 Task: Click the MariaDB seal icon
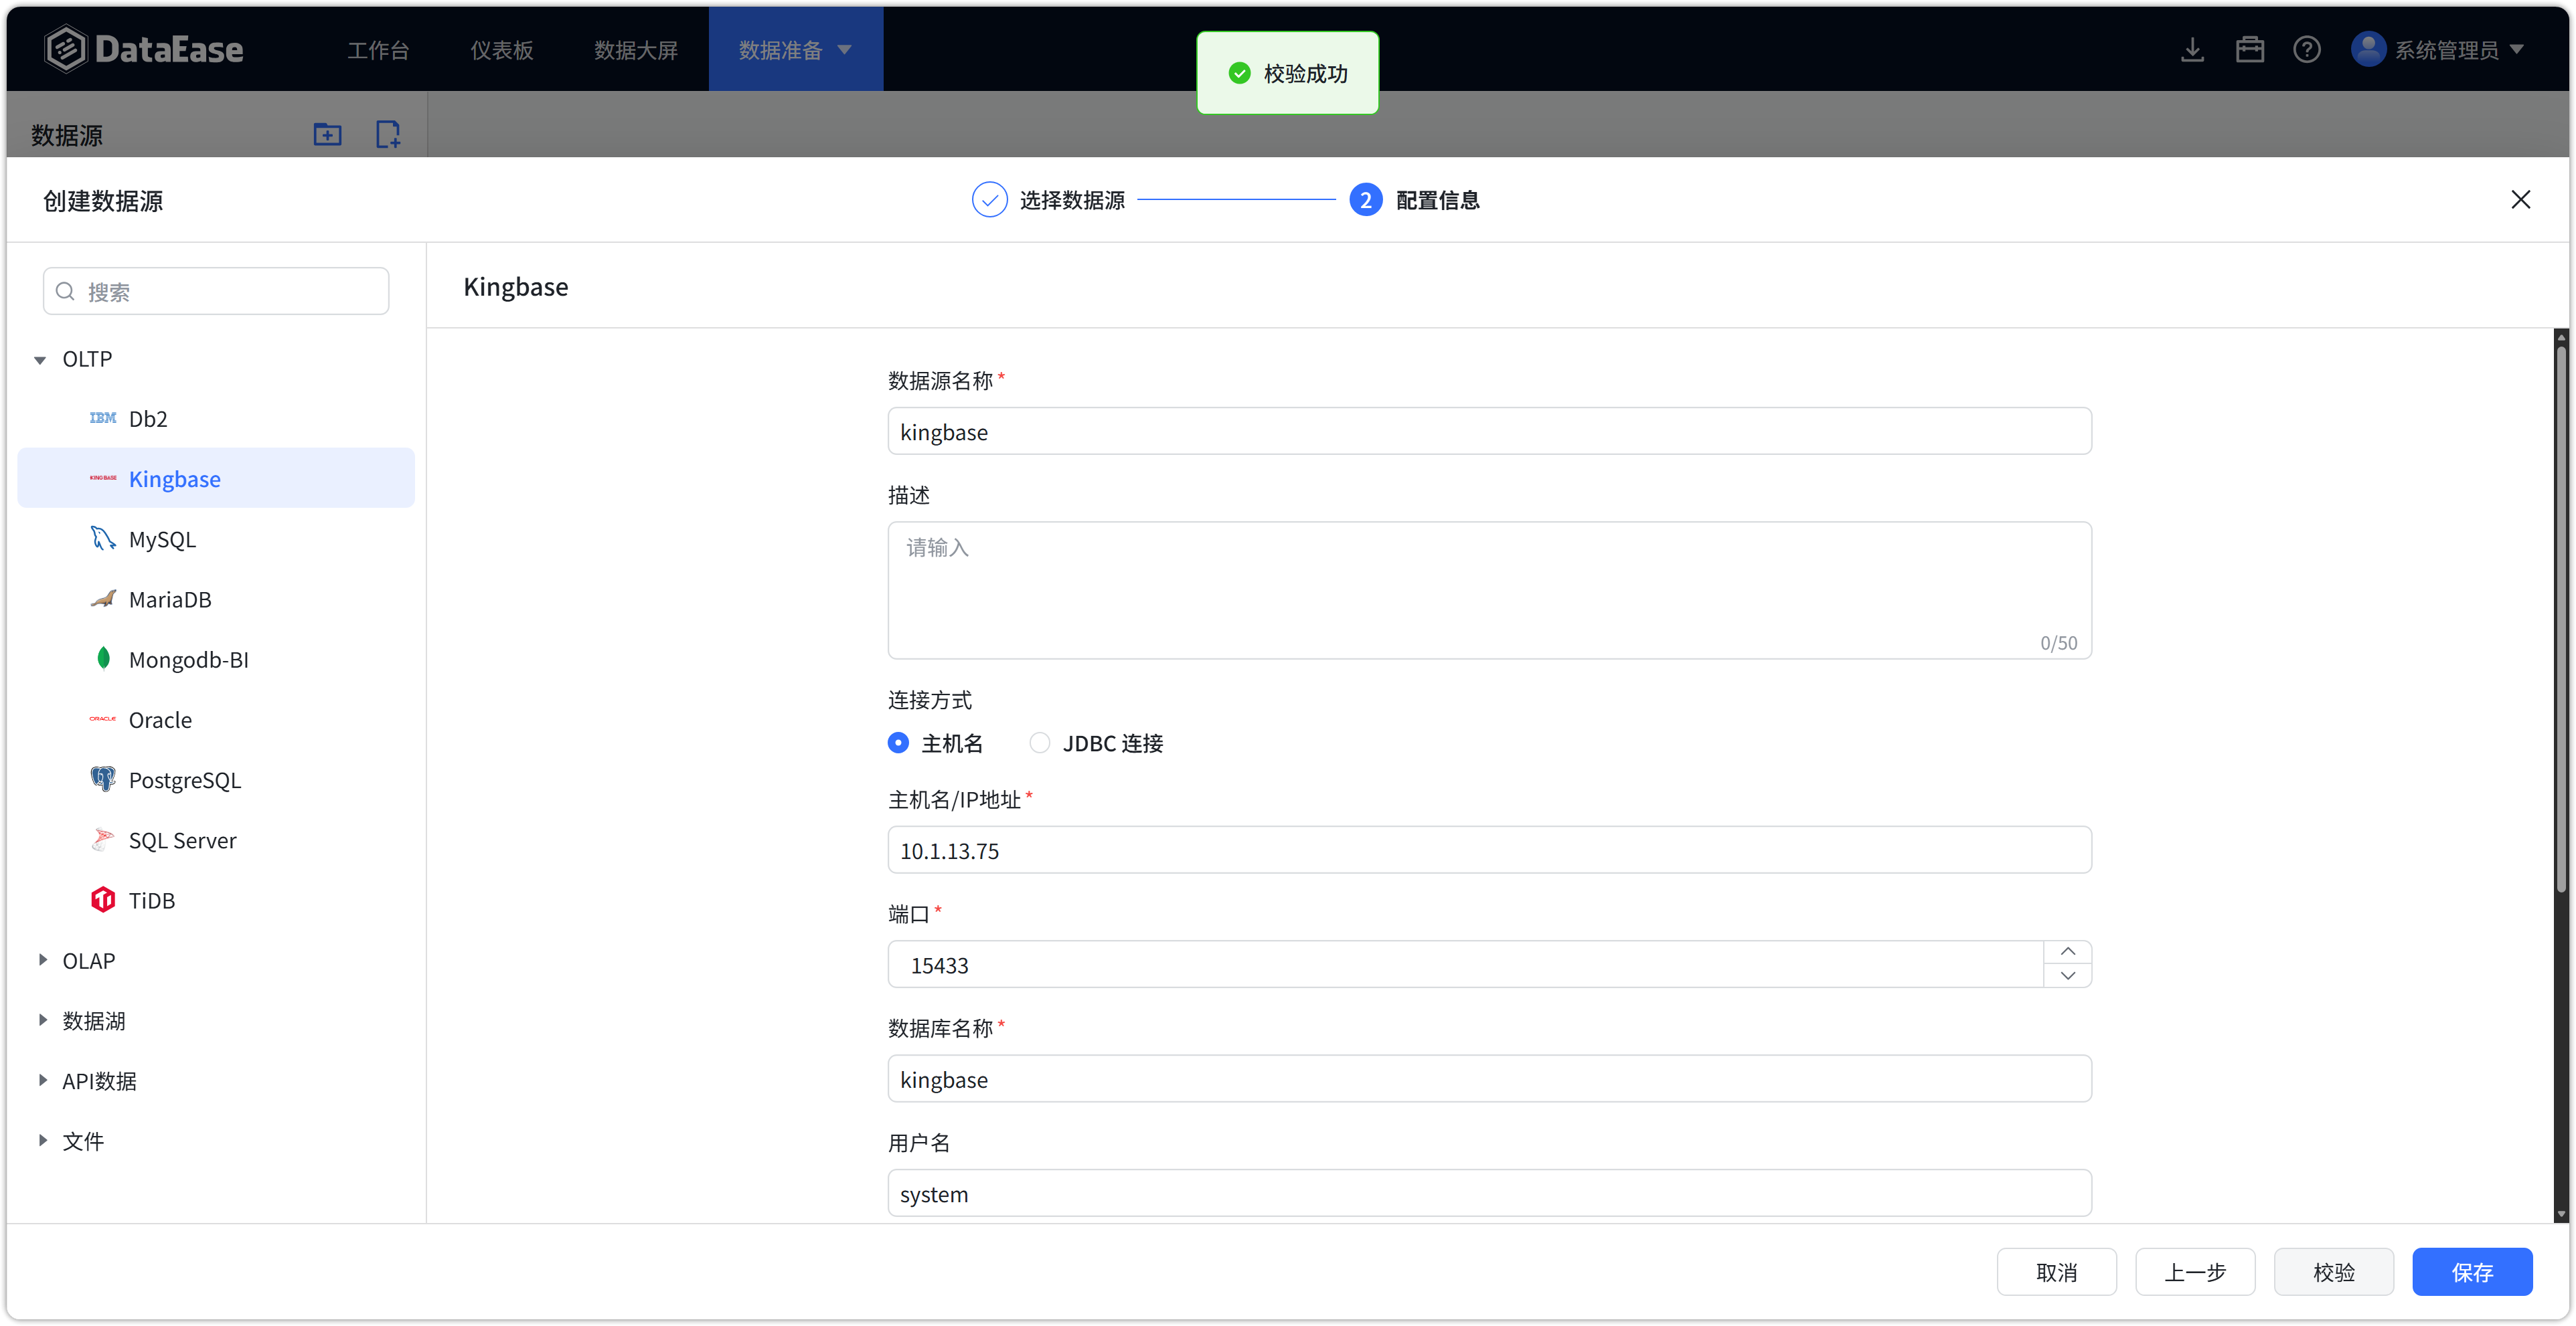tap(103, 599)
